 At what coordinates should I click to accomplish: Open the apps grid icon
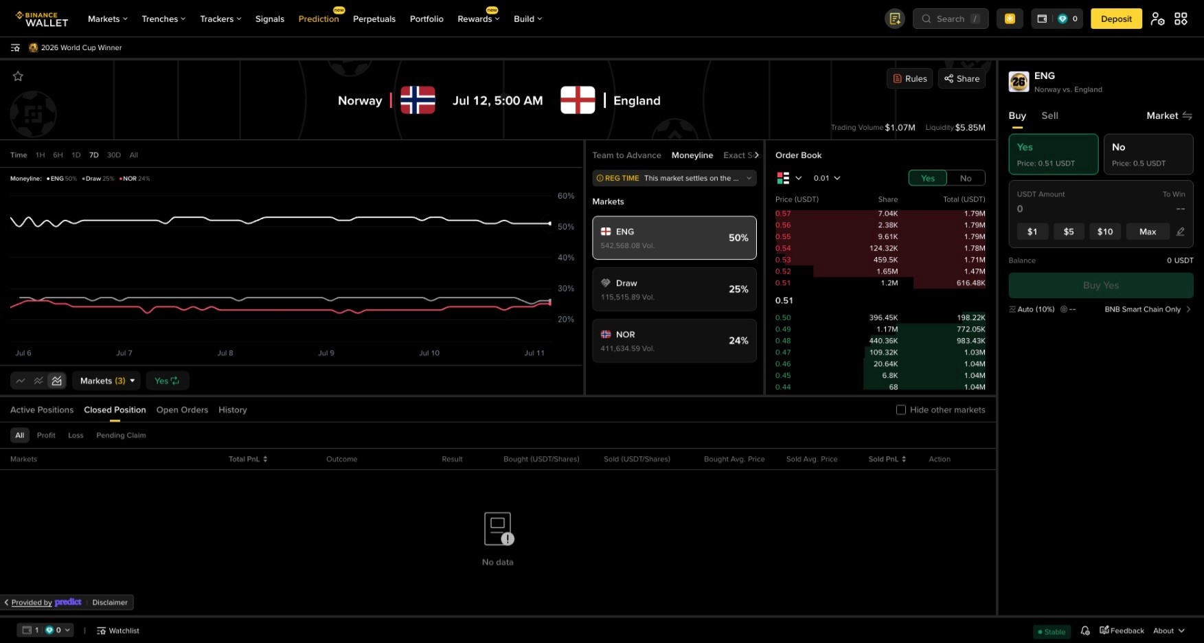[x=1181, y=19]
